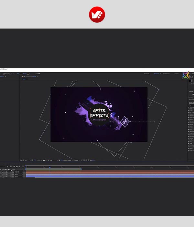Expand the Audio effects category
This screenshot has height=227, width=194.
click(189, 111)
